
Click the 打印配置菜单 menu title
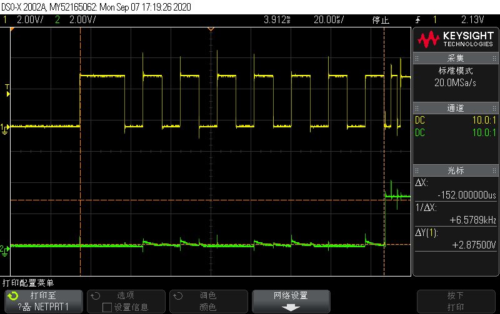(x=28, y=283)
